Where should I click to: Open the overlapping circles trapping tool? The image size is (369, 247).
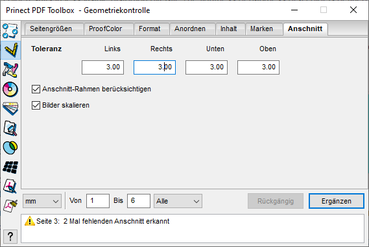[x=10, y=148]
